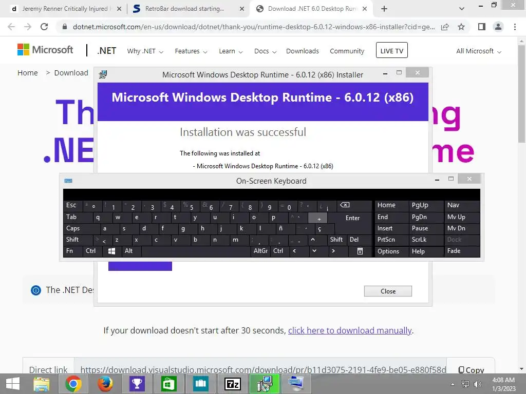Open a new browser tab with plus icon
The height and width of the screenshot is (394, 526).
[x=384, y=9]
